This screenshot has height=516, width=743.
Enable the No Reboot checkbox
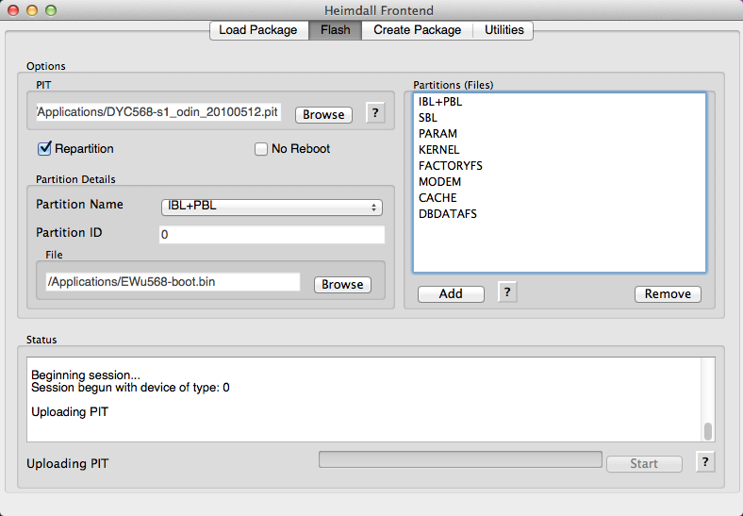coord(261,149)
